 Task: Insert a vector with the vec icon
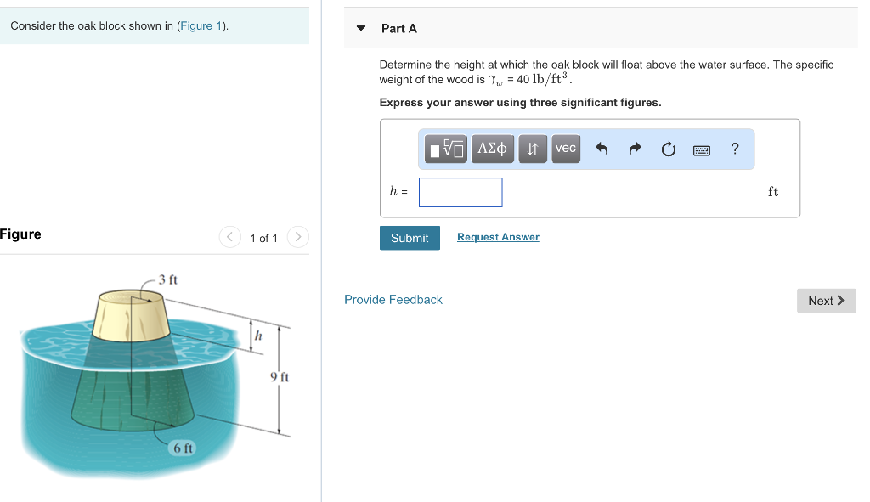(x=566, y=149)
